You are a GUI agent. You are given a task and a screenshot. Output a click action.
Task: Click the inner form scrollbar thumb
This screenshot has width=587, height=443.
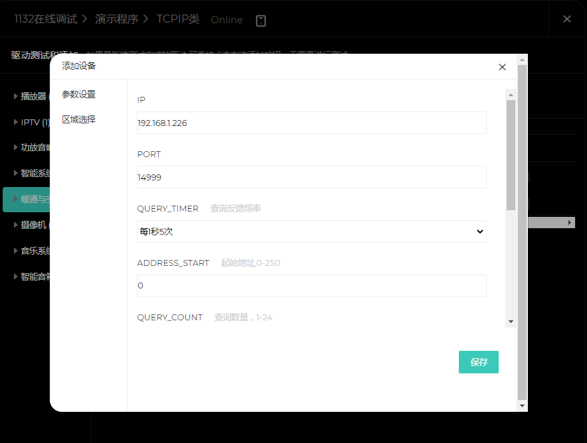coord(511,155)
